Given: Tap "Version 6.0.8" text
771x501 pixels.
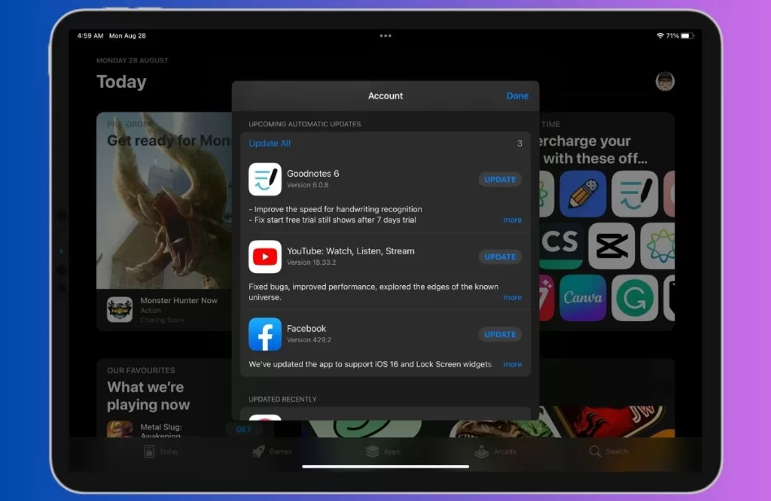Looking at the screenshot, I should coord(308,185).
